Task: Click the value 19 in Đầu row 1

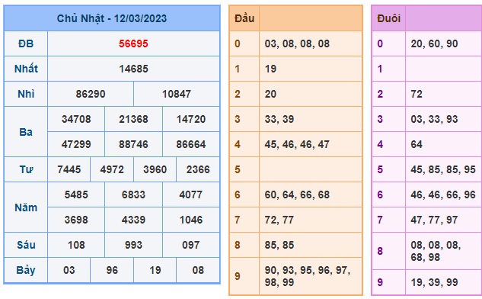Action: tap(270, 69)
